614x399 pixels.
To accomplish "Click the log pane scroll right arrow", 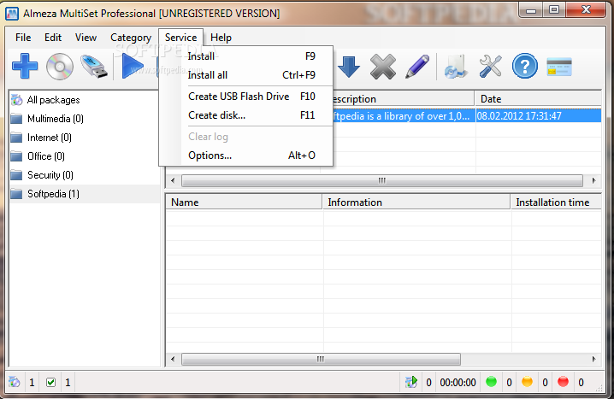I will coord(593,359).
